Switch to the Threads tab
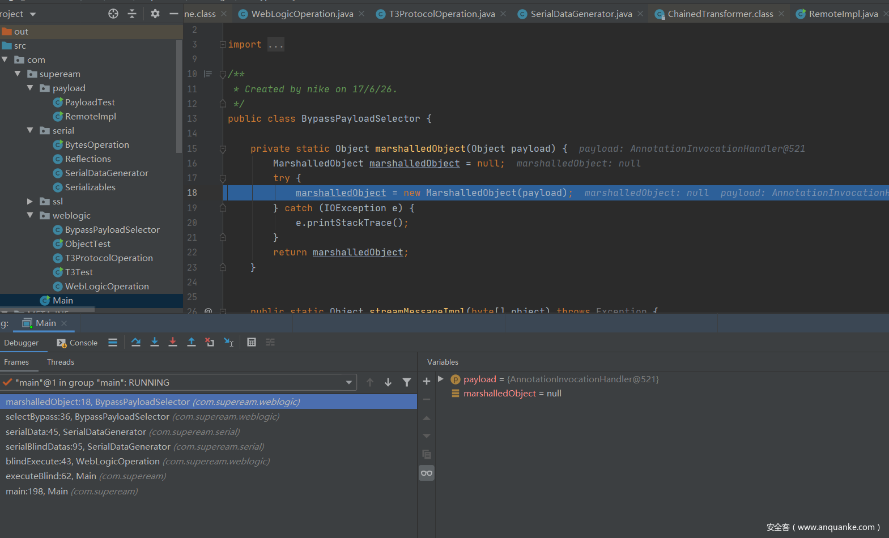Image resolution: width=889 pixels, height=538 pixels. (60, 362)
